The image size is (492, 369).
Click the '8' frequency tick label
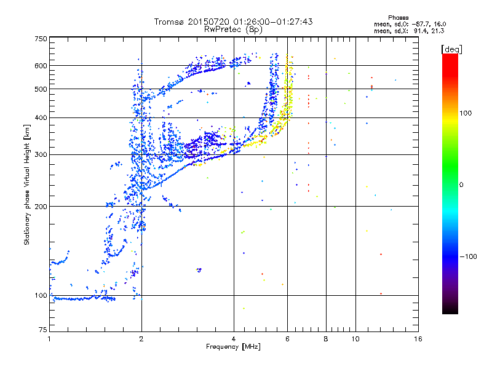click(x=326, y=339)
